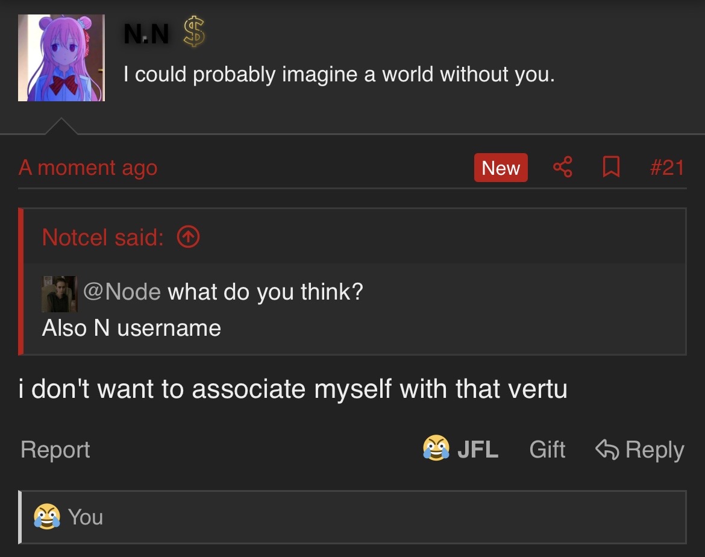Open the "A moment ago" timestamp link
Image resolution: width=705 pixels, height=557 pixels.
[x=88, y=168]
